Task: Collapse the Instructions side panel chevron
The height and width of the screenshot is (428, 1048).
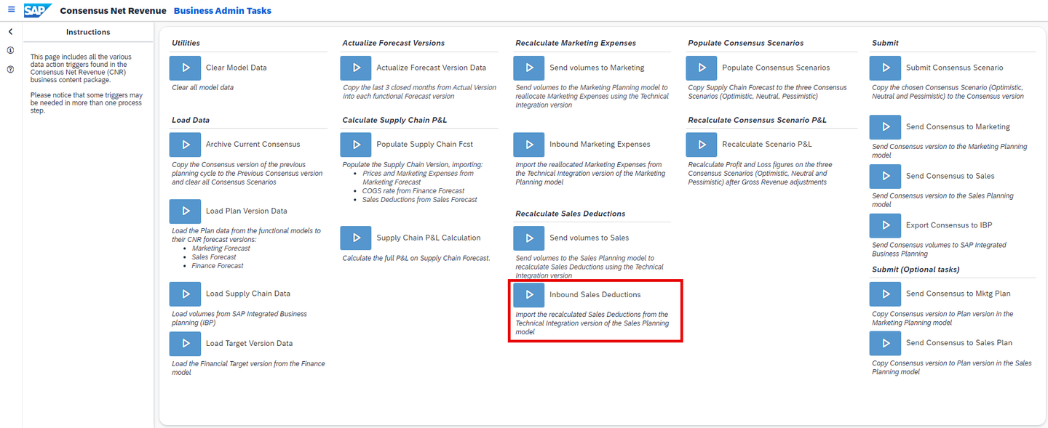Action: coord(10,32)
